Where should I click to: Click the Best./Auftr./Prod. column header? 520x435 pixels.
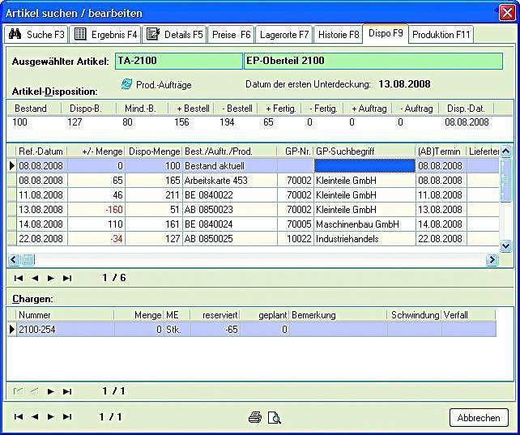[x=230, y=151]
